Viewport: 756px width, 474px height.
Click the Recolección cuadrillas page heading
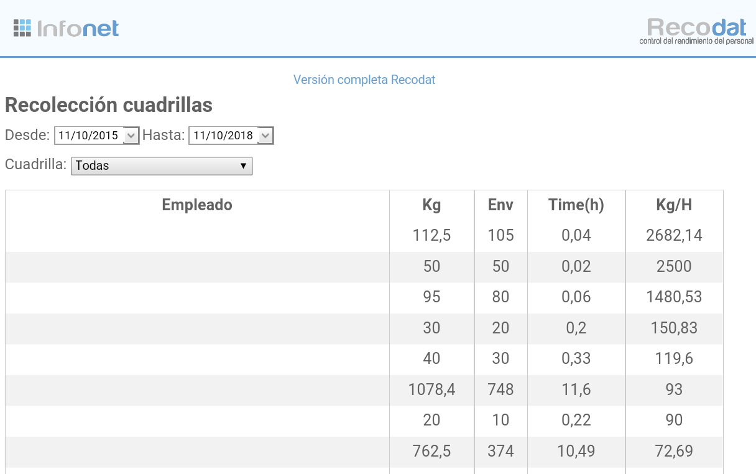coord(109,105)
